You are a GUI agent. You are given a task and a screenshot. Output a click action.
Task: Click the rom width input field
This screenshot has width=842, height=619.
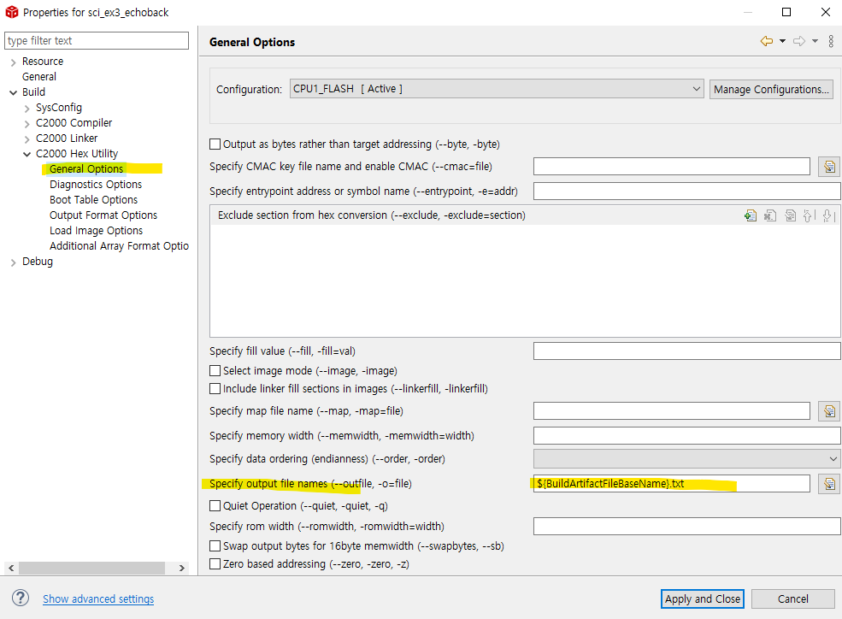tap(686, 526)
